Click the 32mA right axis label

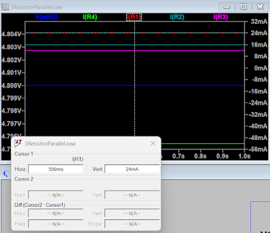tap(259, 21)
